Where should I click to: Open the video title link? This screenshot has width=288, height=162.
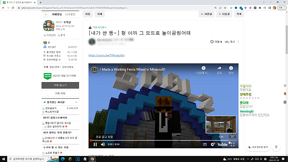tap(132, 69)
